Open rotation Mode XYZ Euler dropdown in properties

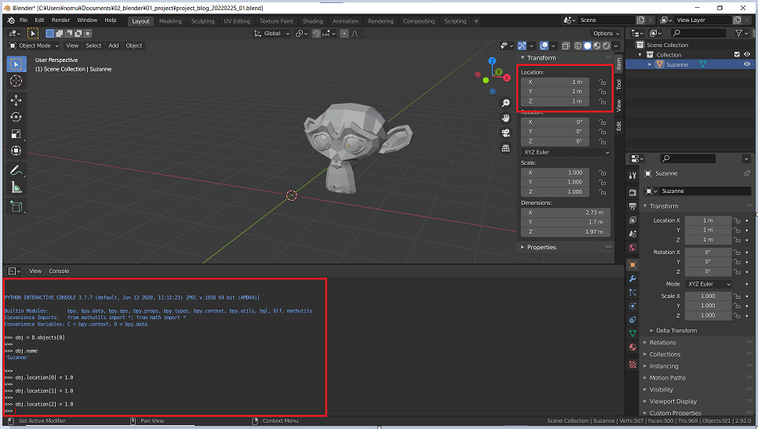point(709,284)
